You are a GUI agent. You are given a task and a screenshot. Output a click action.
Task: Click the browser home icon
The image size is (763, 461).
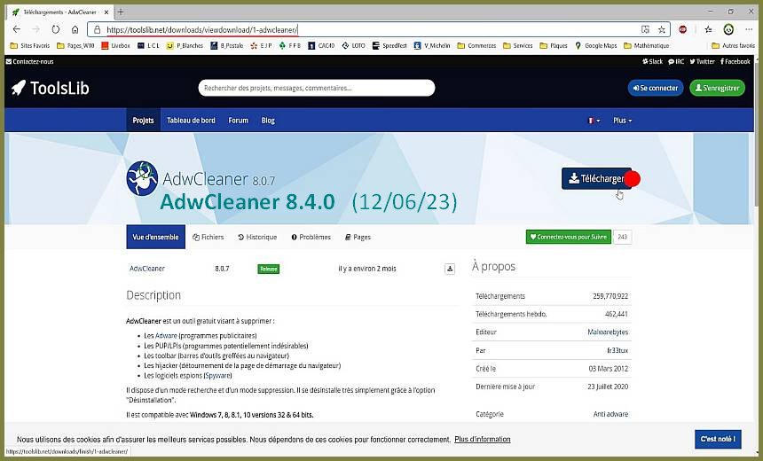coord(75,29)
